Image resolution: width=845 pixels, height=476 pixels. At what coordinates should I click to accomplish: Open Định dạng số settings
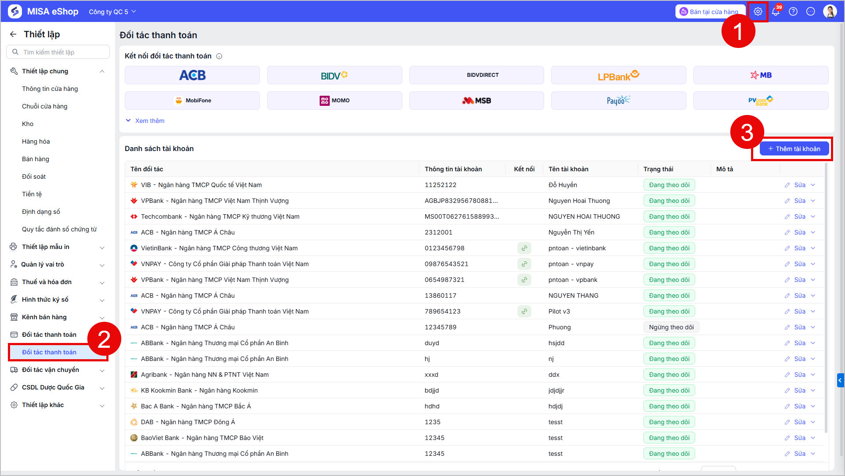[41, 212]
